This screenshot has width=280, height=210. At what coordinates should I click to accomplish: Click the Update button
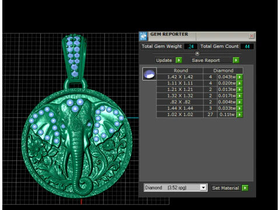[x=166, y=60]
